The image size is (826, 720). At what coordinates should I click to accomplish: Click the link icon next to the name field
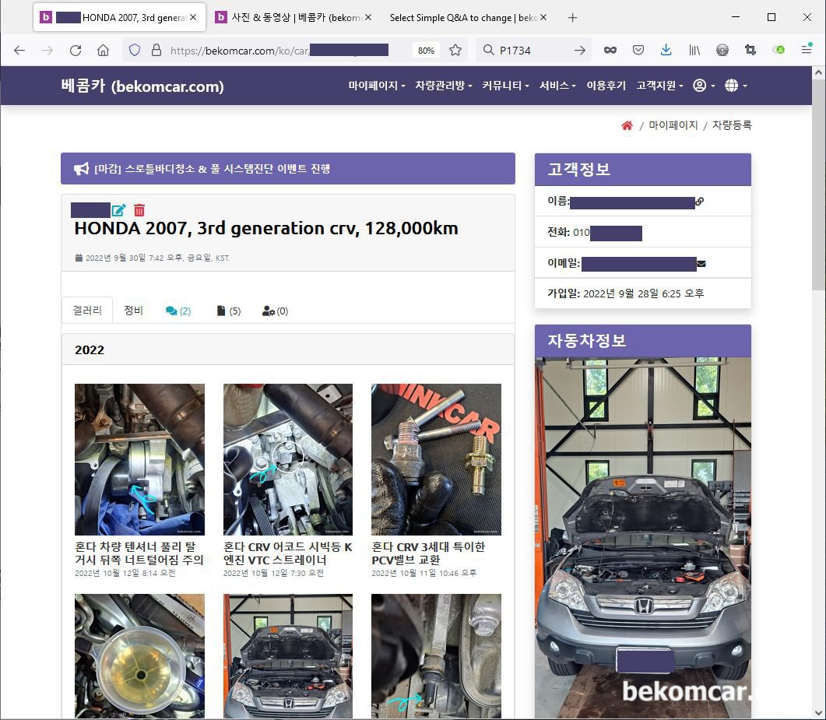click(x=700, y=201)
